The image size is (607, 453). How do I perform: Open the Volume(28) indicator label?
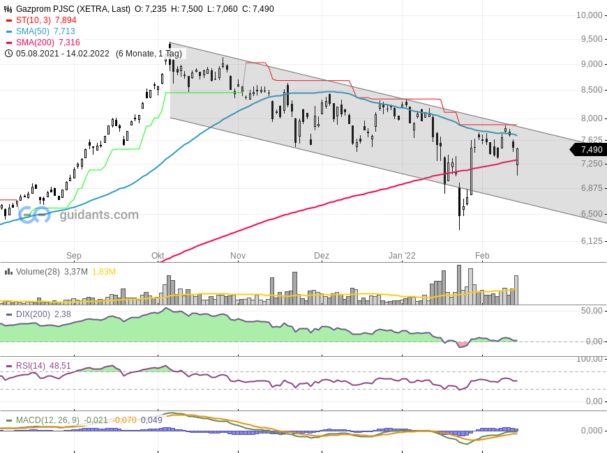pyautogui.click(x=38, y=272)
